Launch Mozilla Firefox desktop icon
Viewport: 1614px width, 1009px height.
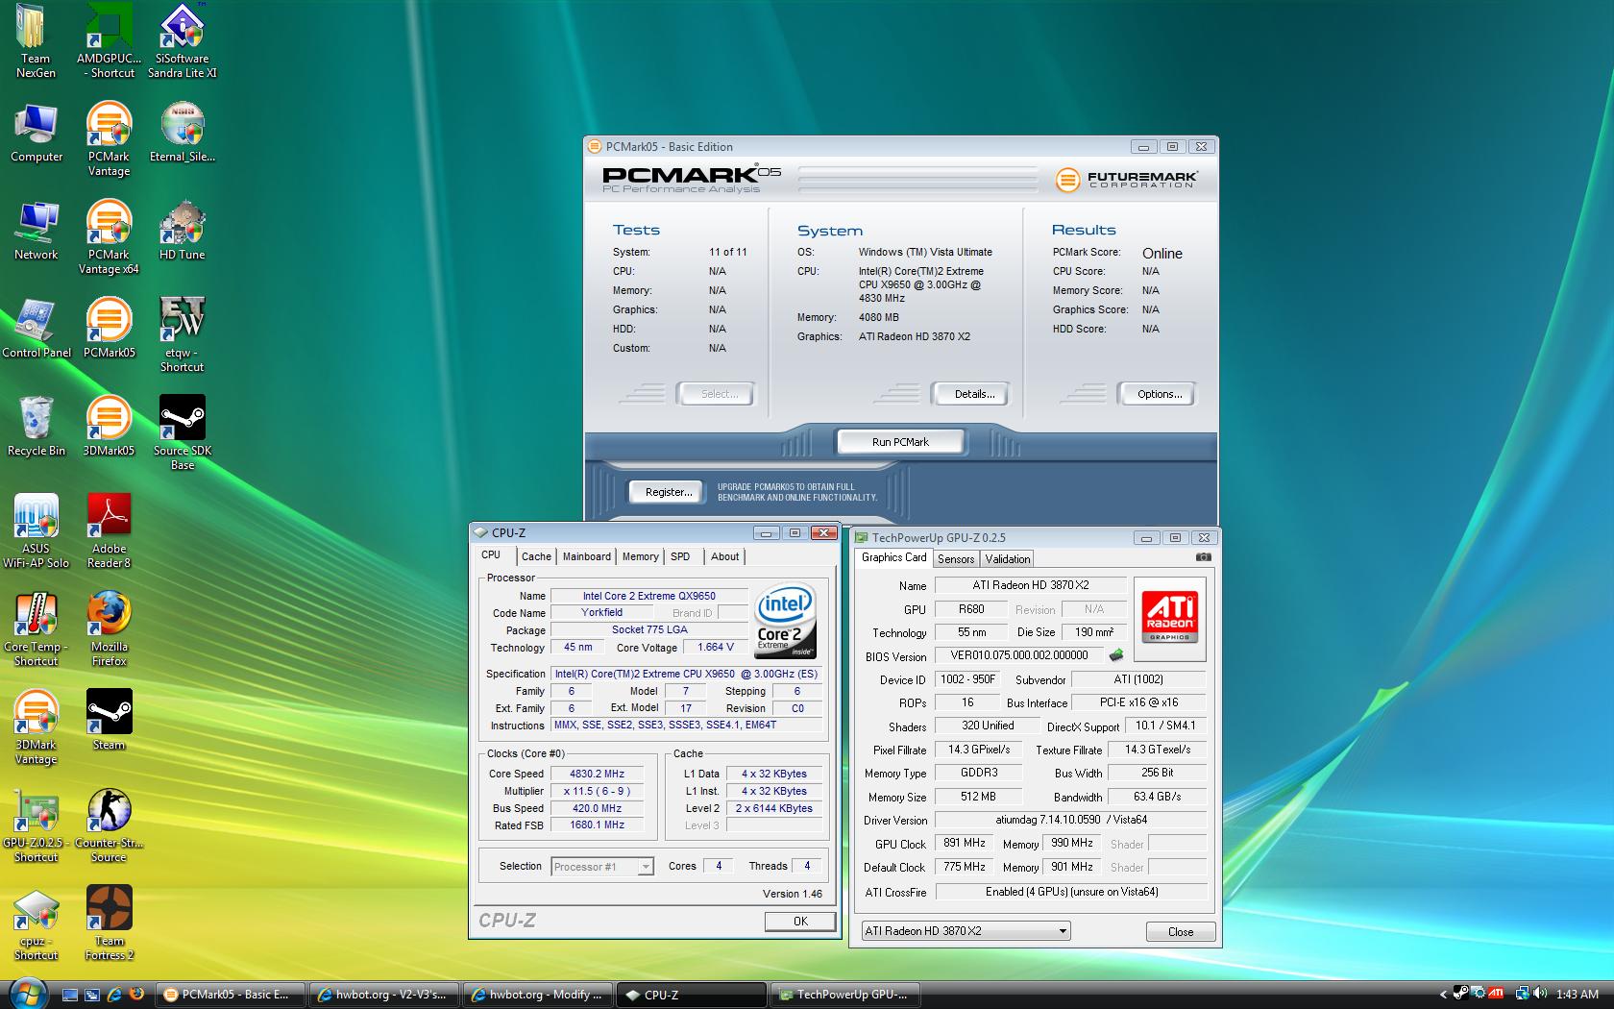point(109,630)
